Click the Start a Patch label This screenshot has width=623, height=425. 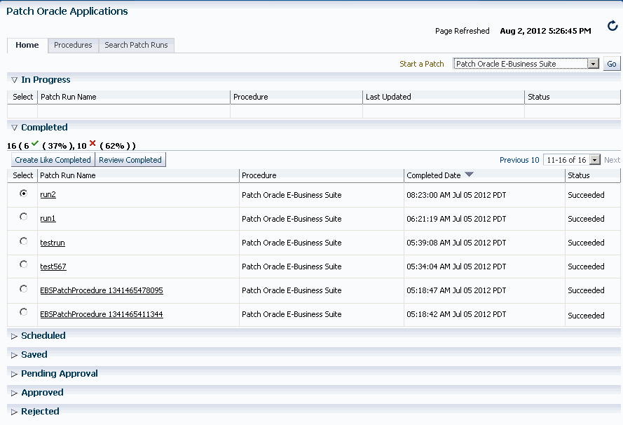click(x=422, y=64)
